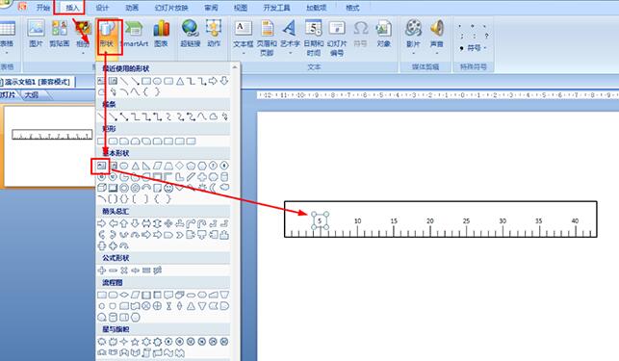Insert a Hyperlink using globe icon

[190, 35]
